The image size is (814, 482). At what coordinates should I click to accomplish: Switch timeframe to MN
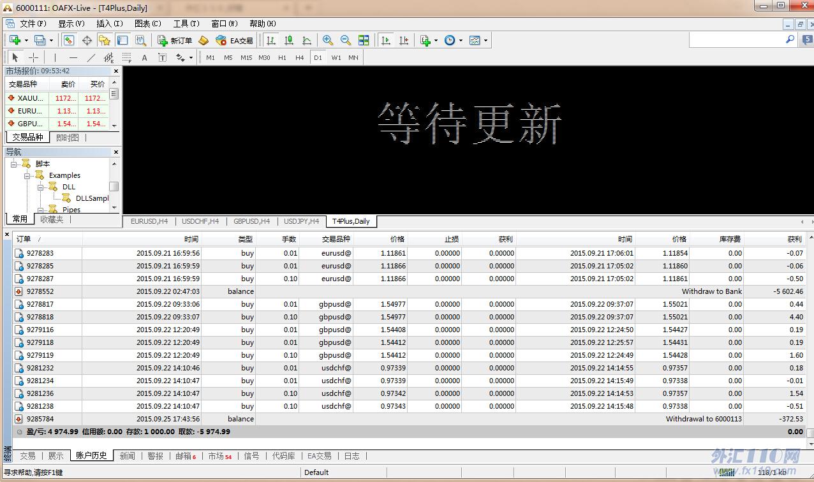[x=353, y=57]
